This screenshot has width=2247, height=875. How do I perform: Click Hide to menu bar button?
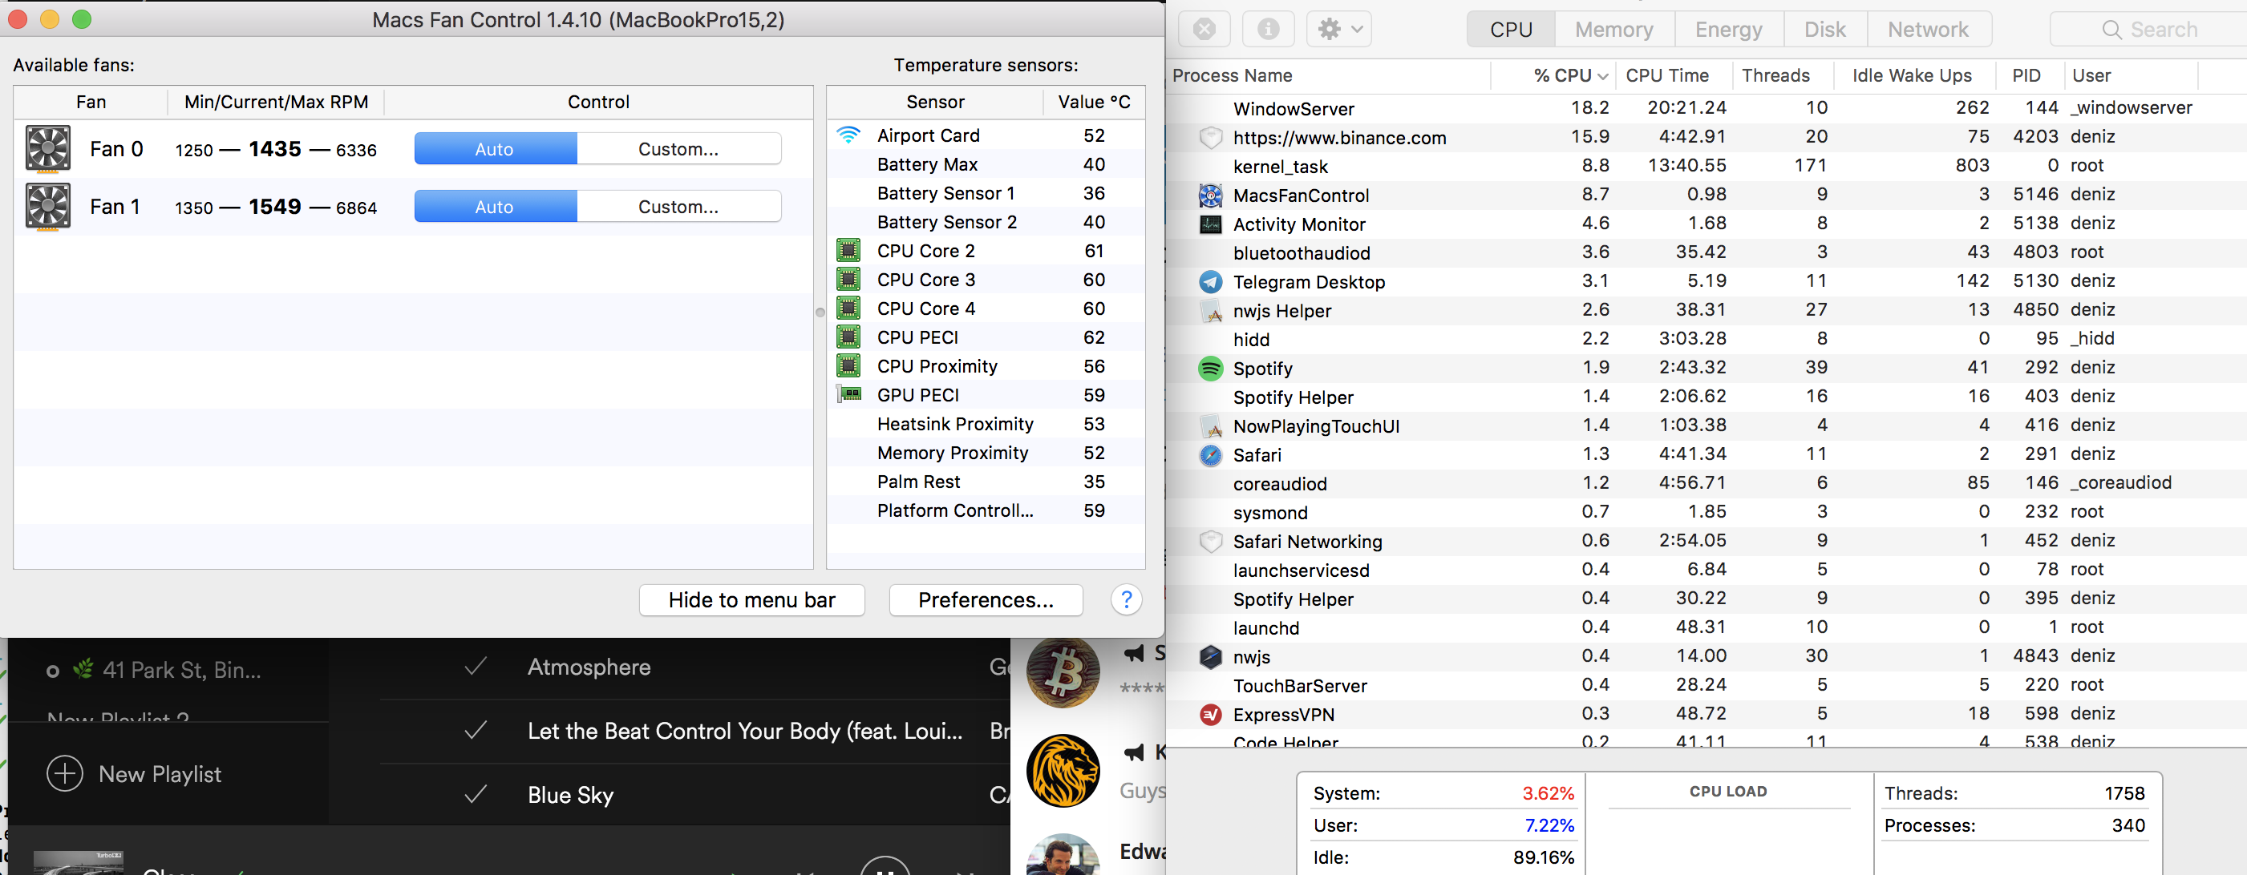coord(751,599)
